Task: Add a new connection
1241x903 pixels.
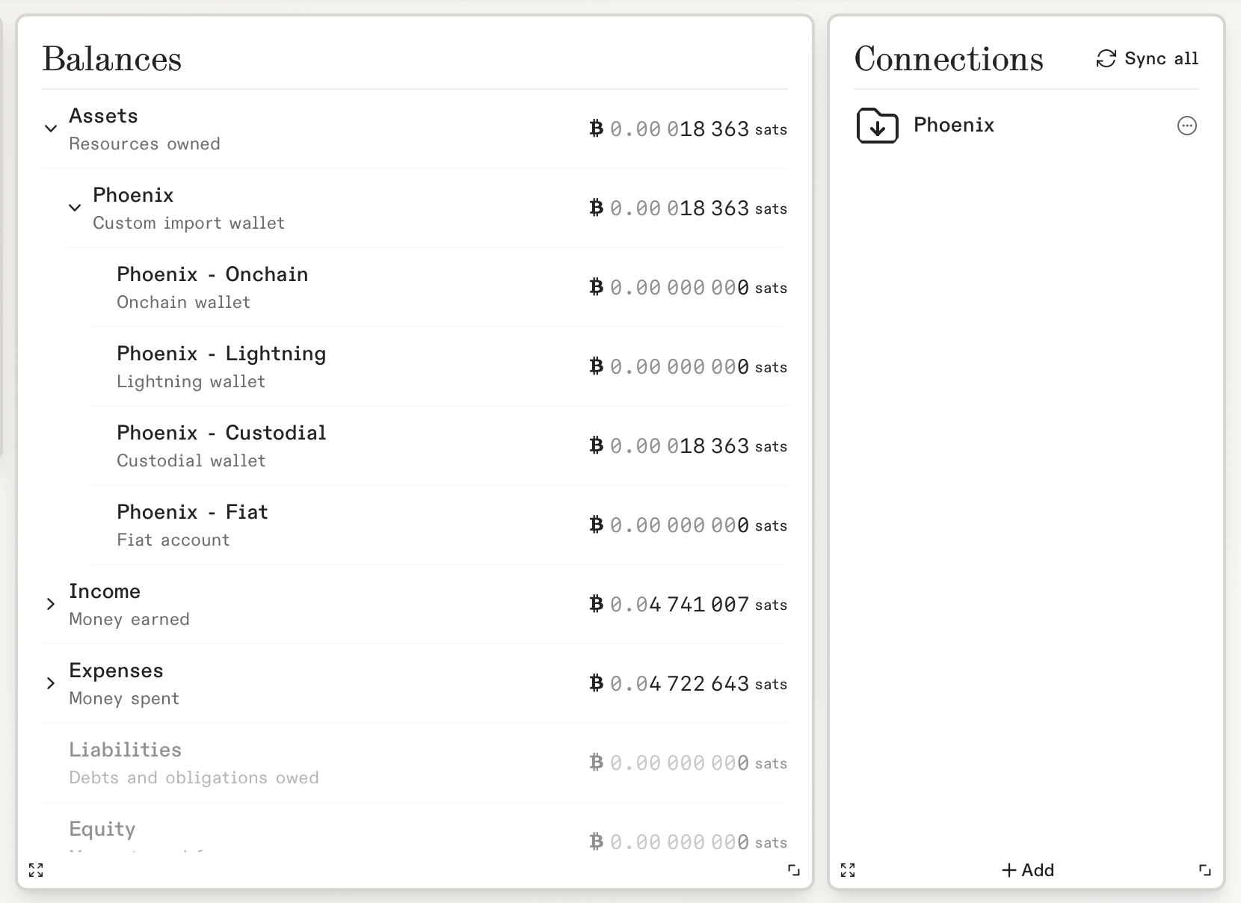Action: point(1028,870)
